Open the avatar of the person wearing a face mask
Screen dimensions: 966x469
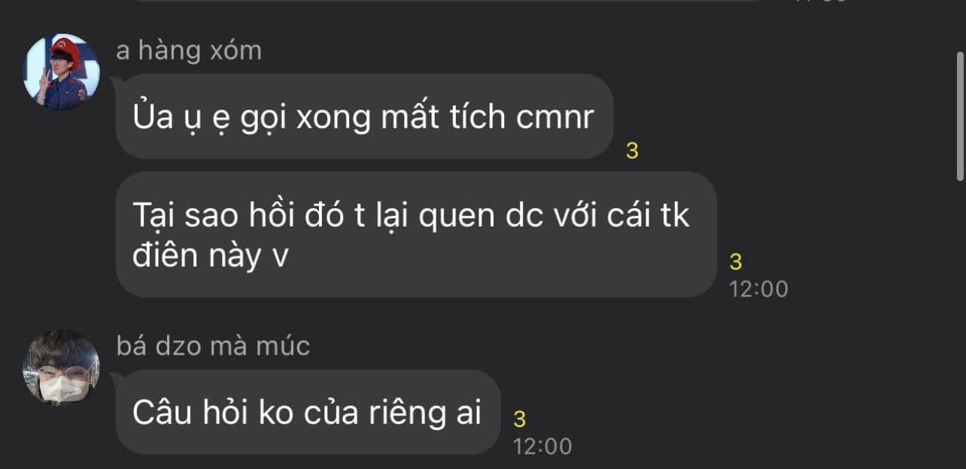click(61, 368)
